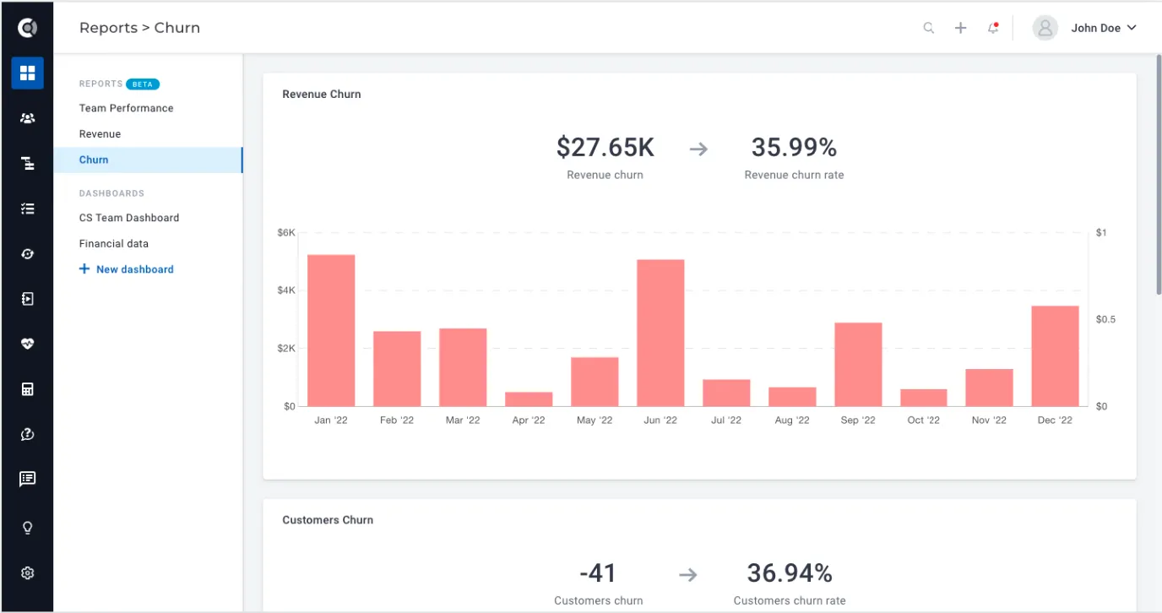This screenshot has width=1162, height=613.
Task: Open the Revenue report
Action: 100,133
